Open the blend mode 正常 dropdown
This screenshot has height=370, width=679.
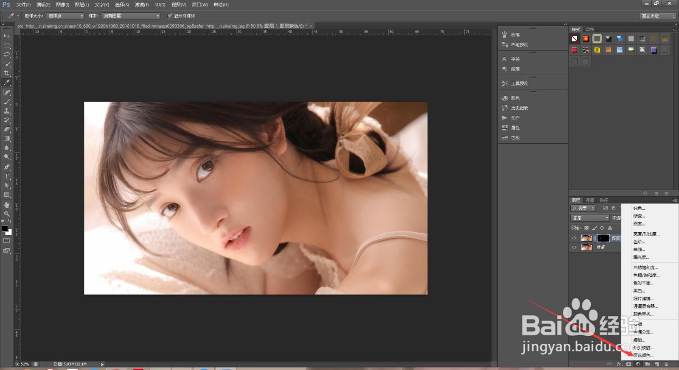[x=590, y=218]
